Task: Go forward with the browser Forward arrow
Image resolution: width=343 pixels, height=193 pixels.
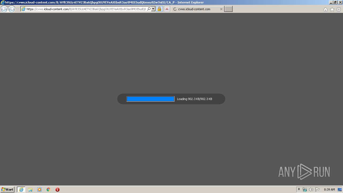Action: [x=12, y=9]
